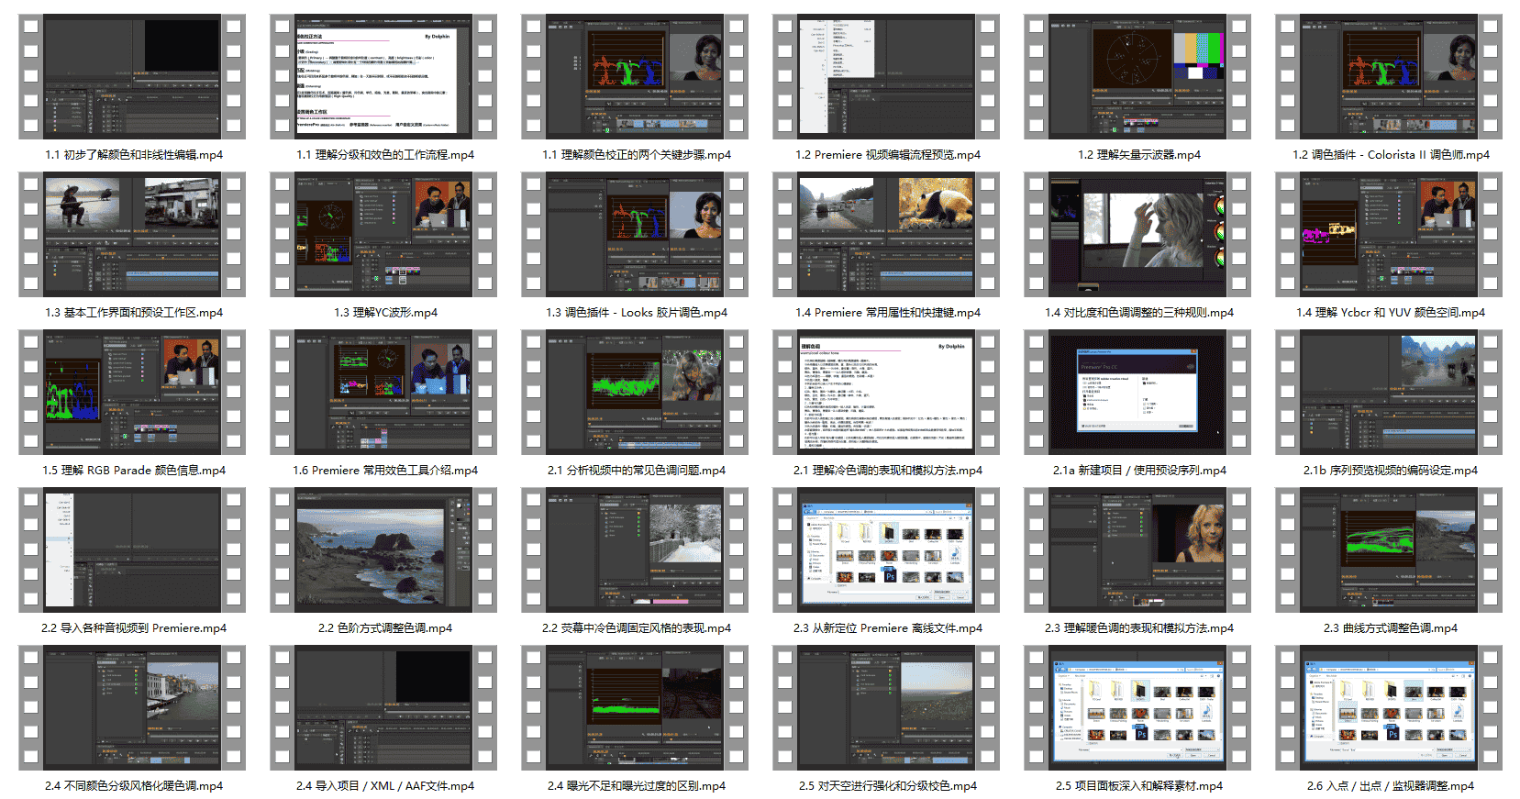Viewport: 1520px width, 799px height.
Task: Click 1.3 调色插件 - Looks 胶片调色.mp4 thumbnail
Action: (635, 234)
